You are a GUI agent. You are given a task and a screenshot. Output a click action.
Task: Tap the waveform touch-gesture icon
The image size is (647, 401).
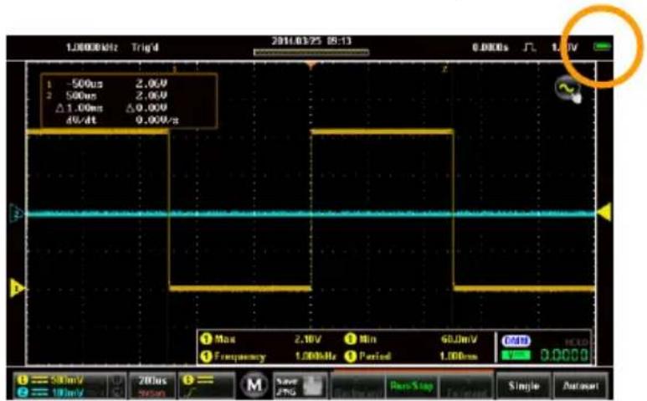pyautogui.click(x=569, y=89)
